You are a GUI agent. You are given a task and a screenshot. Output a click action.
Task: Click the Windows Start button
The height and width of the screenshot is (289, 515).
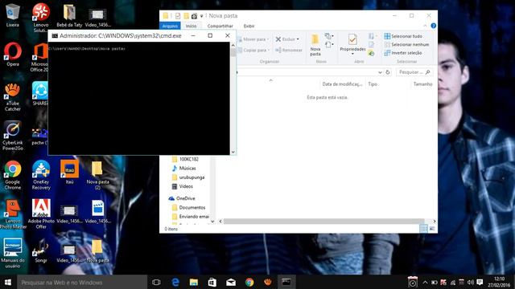(8, 282)
